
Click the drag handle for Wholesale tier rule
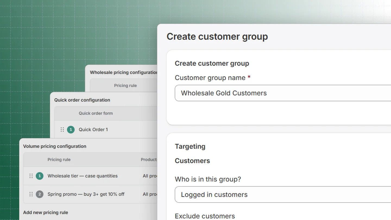[31, 176]
